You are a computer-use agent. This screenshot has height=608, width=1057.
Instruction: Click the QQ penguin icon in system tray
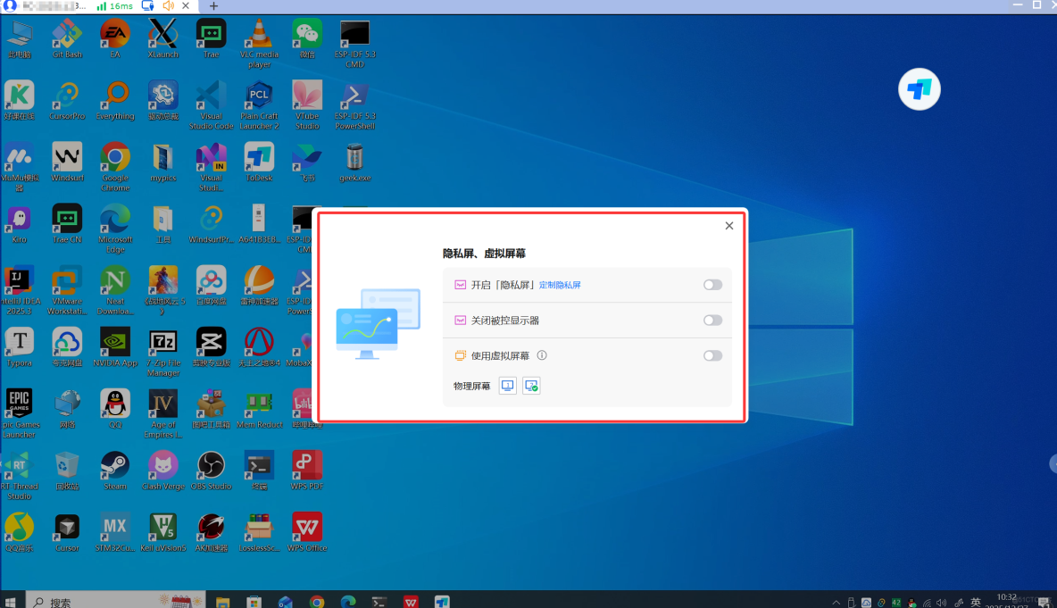tap(911, 602)
